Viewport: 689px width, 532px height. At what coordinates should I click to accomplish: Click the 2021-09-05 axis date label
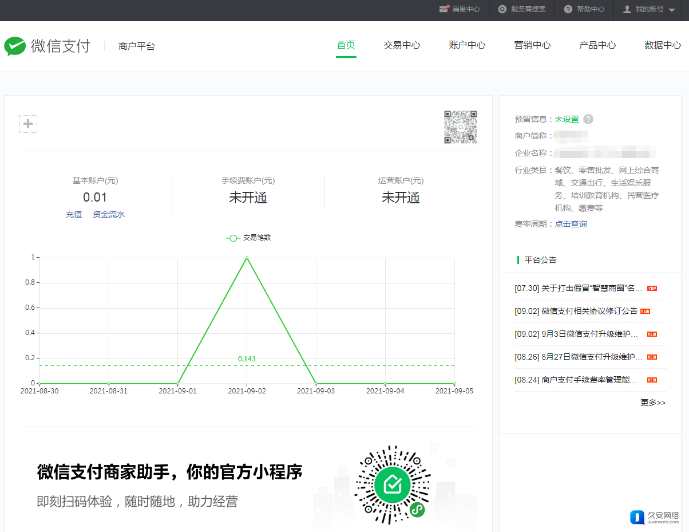454,391
